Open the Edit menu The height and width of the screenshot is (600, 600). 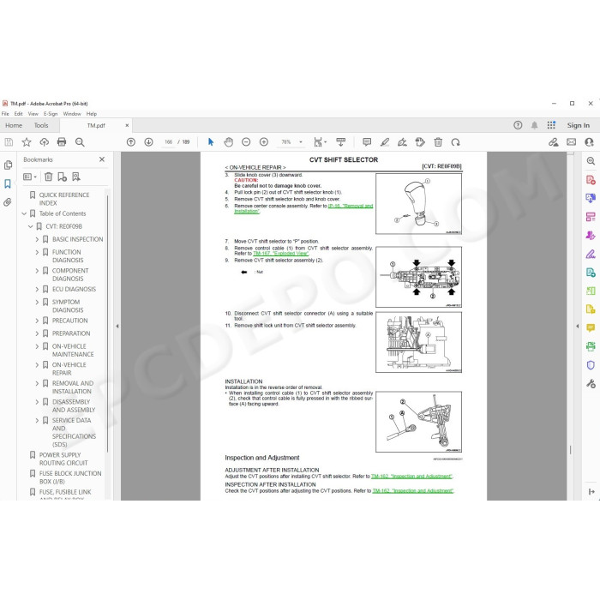pos(18,114)
